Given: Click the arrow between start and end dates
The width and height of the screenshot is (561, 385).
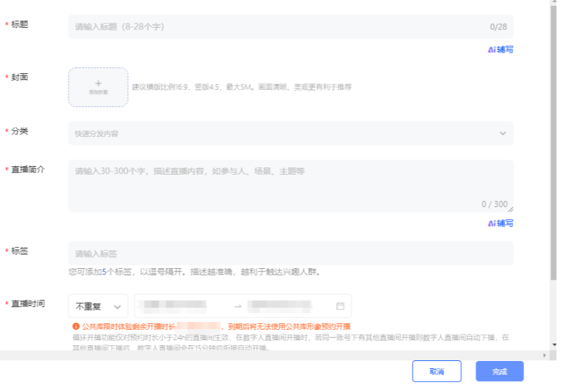Looking at the screenshot, I should (237, 306).
